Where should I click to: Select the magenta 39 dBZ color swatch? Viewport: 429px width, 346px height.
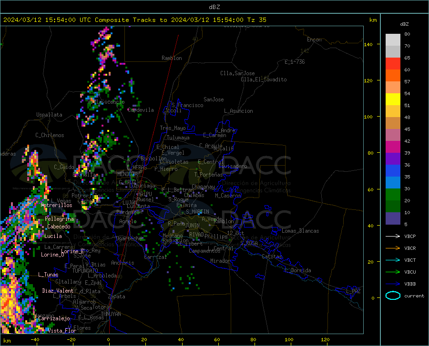(393, 147)
